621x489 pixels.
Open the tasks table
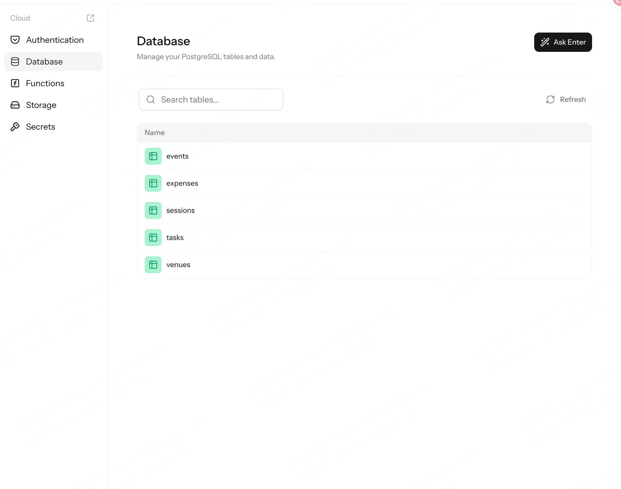(x=364, y=238)
